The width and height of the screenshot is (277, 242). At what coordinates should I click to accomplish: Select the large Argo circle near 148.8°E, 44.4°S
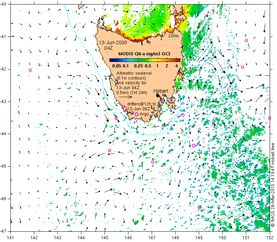[x=194, y=146]
